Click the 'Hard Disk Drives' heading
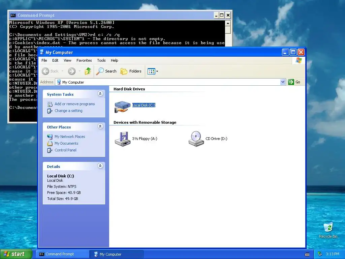Viewport: 345px width, 259px height. pyautogui.click(x=129, y=89)
